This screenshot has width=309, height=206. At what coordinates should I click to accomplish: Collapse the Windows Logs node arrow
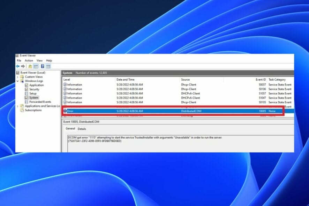(x=17, y=81)
